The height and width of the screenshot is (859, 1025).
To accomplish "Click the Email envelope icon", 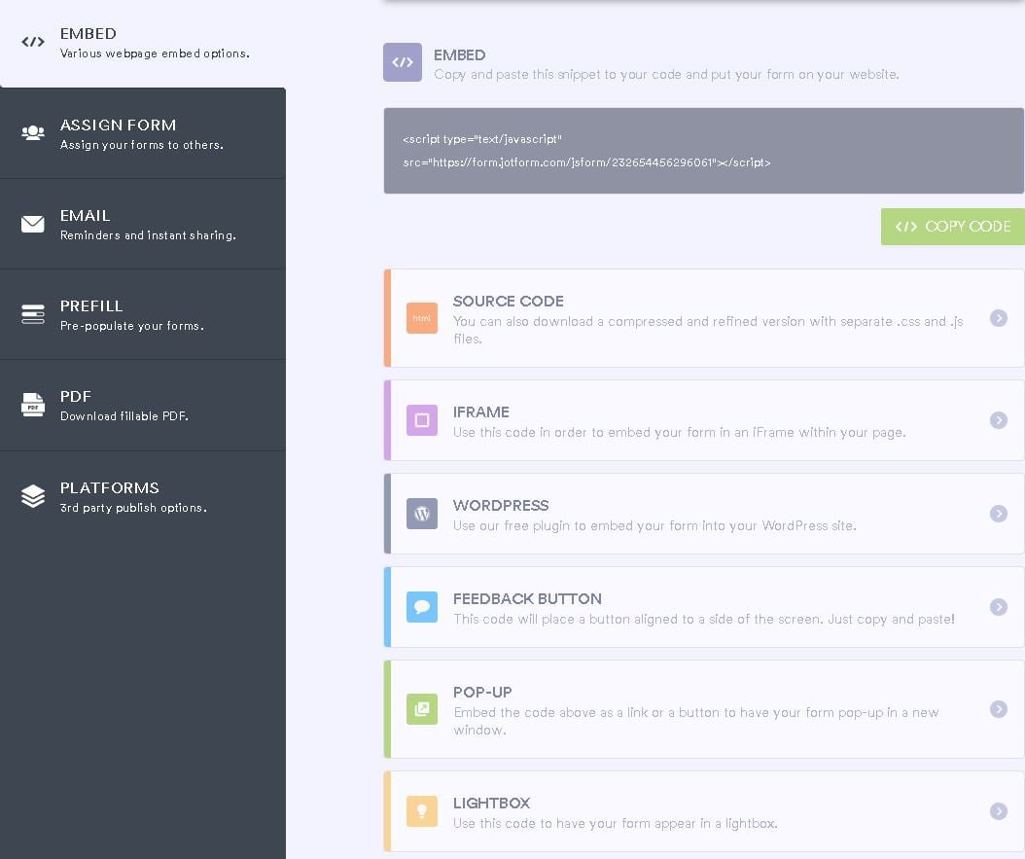I will coord(33,224).
